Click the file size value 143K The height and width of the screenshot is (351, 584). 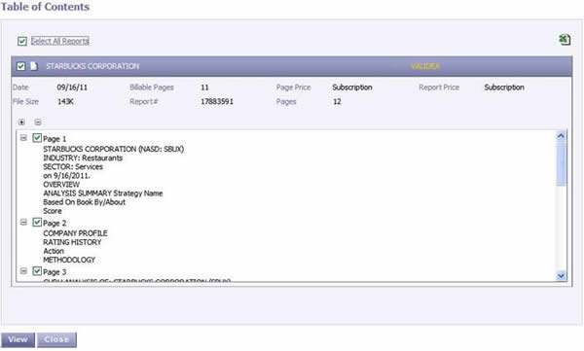click(65, 102)
